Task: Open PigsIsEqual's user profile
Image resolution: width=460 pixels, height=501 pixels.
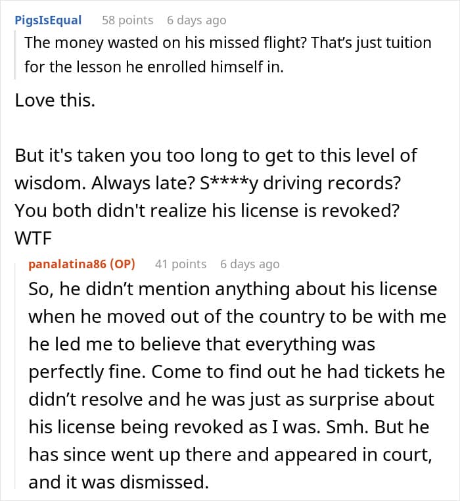Action: 48,20
